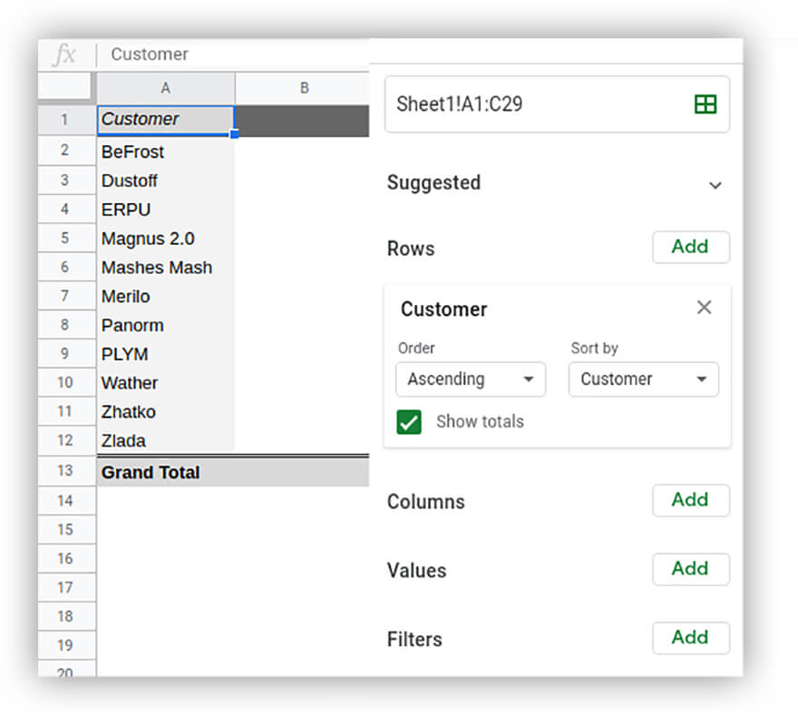Select column B header
Viewport: 798px width, 726px height.
click(x=304, y=88)
